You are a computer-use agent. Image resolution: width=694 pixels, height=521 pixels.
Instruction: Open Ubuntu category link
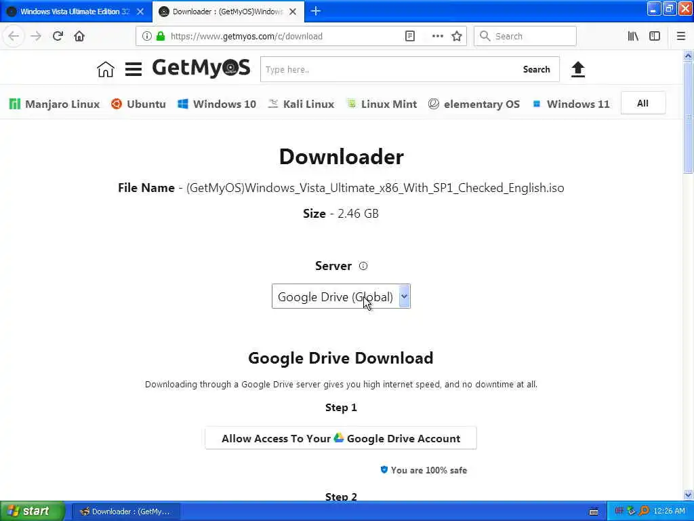(x=138, y=104)
